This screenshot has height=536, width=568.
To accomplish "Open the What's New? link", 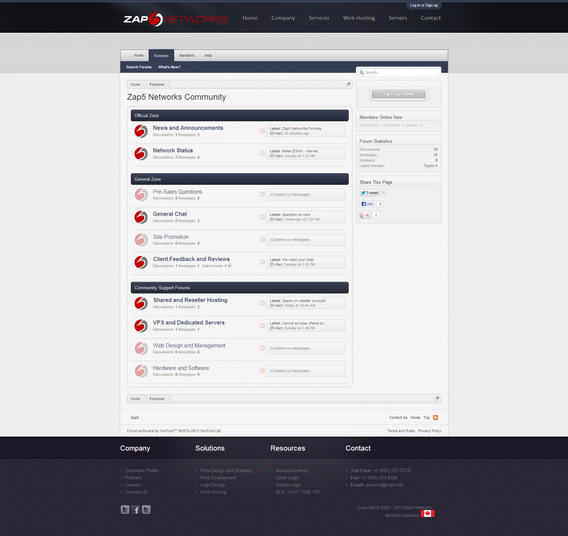I will [x=170, y=67].
